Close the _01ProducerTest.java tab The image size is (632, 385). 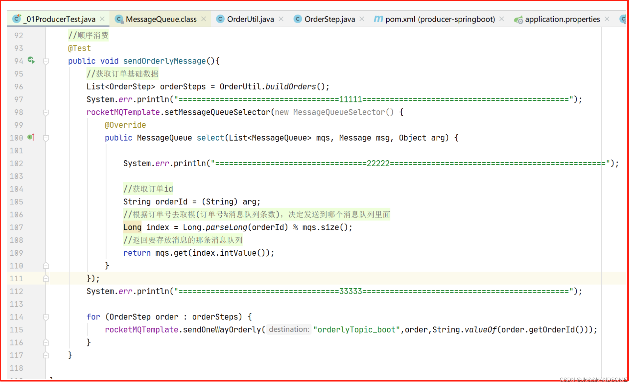(x=103, y=19)
